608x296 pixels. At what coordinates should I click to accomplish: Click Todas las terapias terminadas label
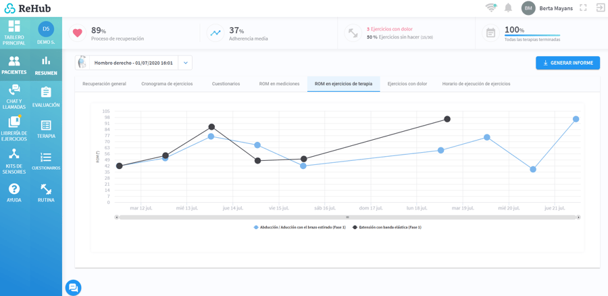tap(532, 40)
